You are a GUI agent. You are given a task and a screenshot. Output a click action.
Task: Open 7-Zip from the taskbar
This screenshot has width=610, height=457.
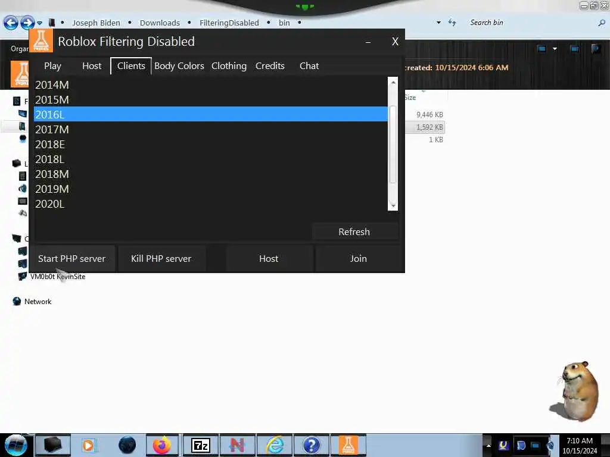[201, 445]
